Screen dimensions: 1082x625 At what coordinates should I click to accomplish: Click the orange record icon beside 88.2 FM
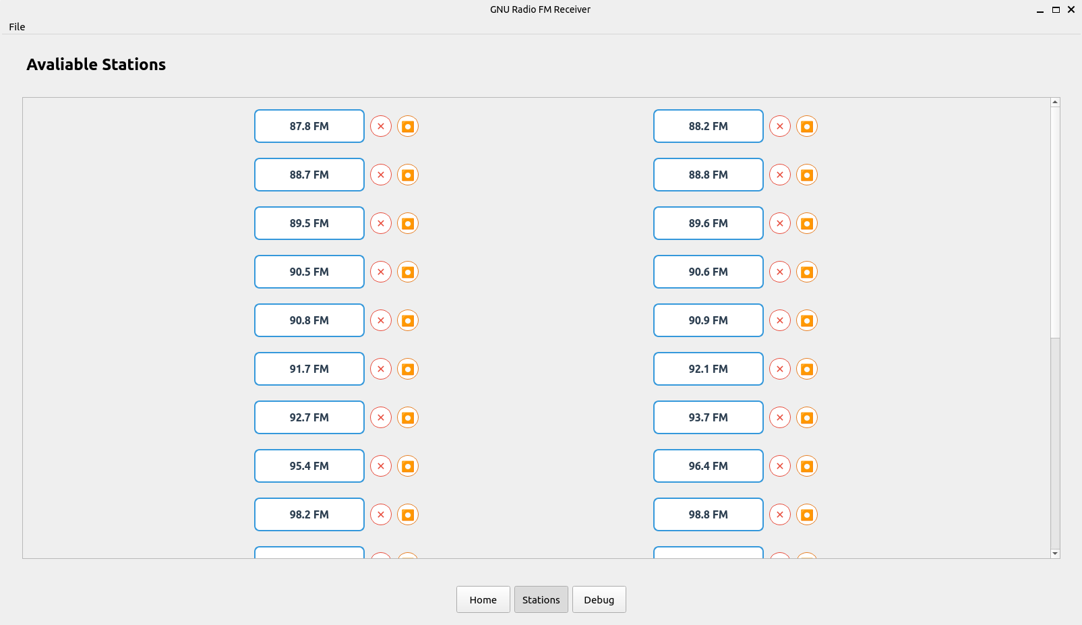tap(807, 126)
